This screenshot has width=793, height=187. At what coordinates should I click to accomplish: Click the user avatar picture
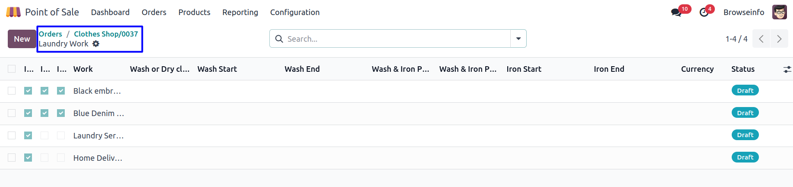click(779, 12)
